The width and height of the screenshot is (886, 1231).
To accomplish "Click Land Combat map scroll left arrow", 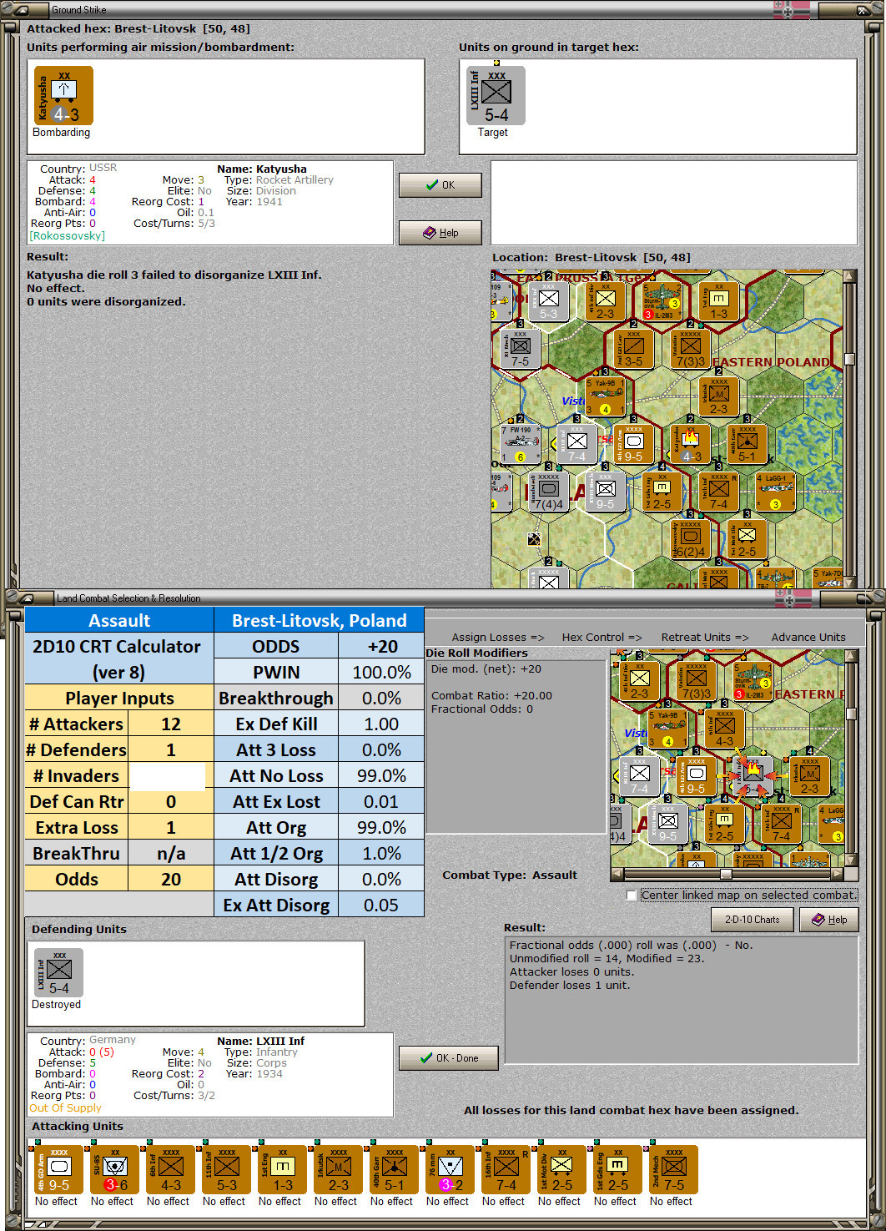I will click(617, 875).
